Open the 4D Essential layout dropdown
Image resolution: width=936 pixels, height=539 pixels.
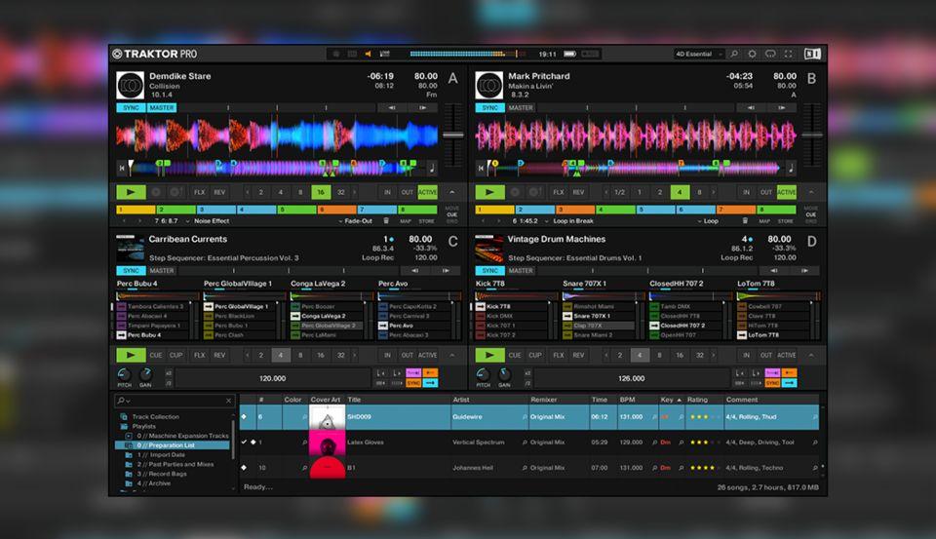point(698,54)
